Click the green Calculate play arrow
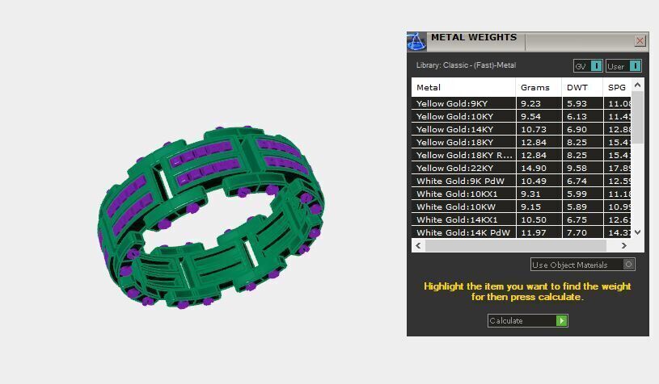Image resolution: width=659 pixels, height=384 pixels. [561, 321]
